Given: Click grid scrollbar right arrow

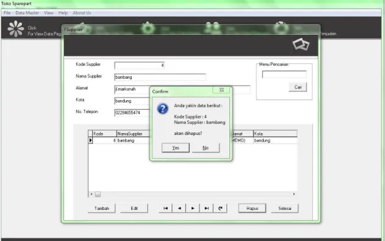Looking at the screenshot, I should (x=294, y=195).
